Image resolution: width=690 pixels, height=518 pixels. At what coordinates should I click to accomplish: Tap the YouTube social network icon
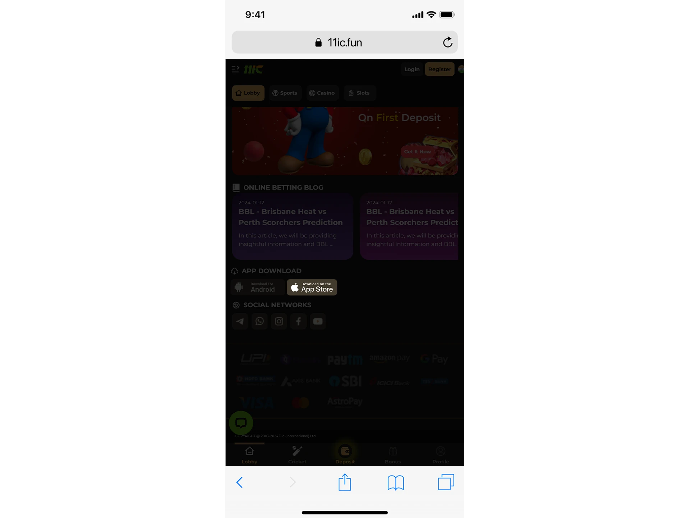[318, 321]
